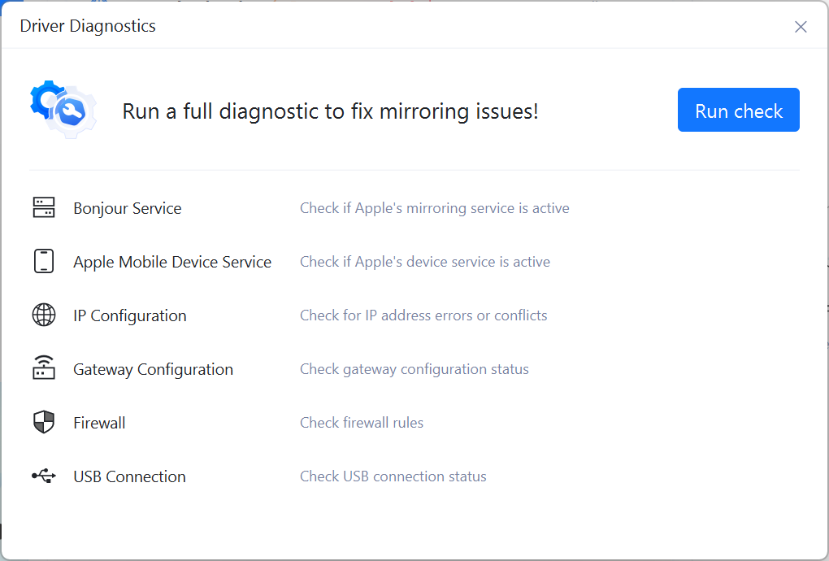Screen dimensions: 829x561
Task: Click 'Check for IP address errors or conflicts'
Action: point(423,315)
